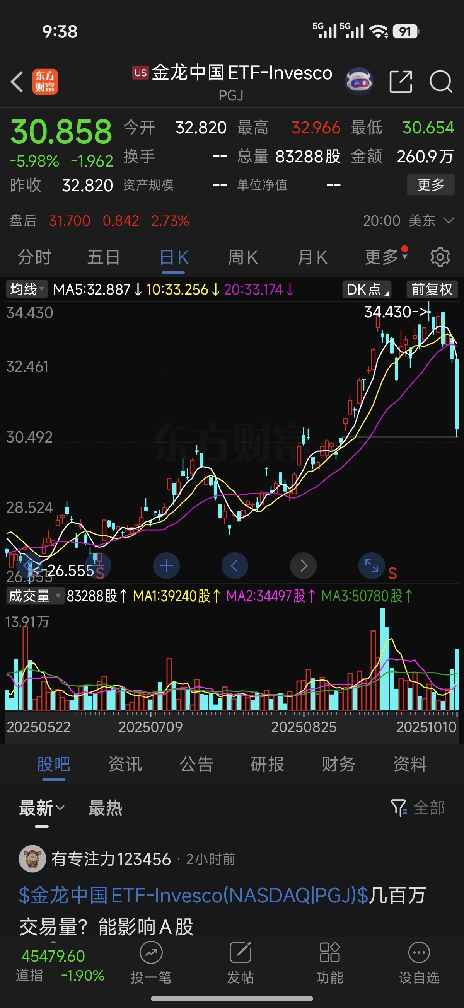
Task: Go back using the left arrow
Action: click(17, 82)
